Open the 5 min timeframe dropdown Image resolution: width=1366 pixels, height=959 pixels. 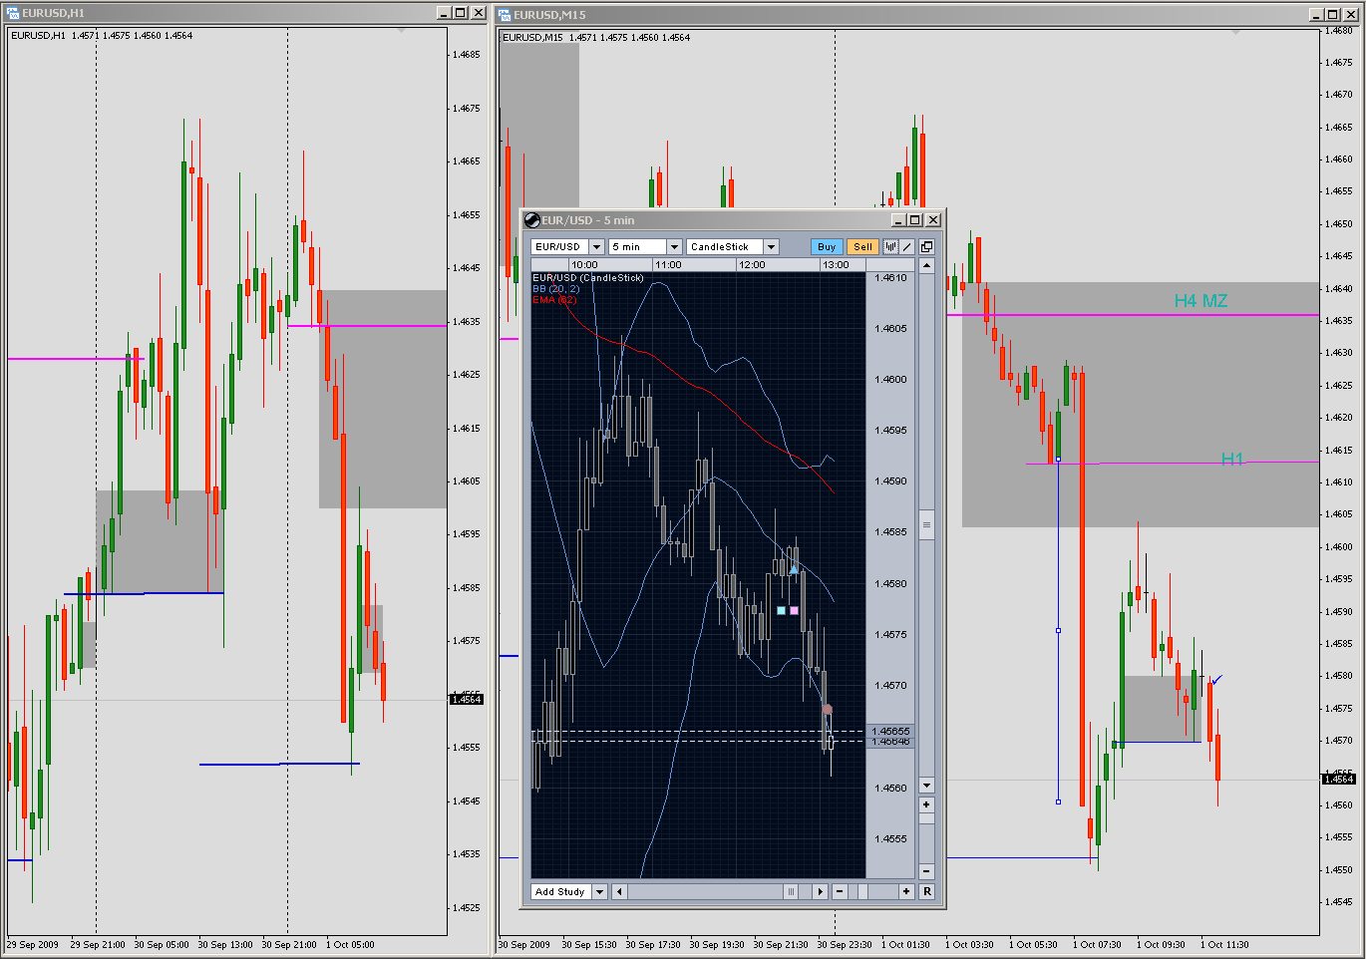click(674, 246)
